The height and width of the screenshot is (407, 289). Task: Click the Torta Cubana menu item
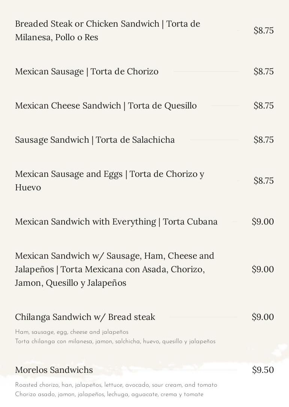116,222
